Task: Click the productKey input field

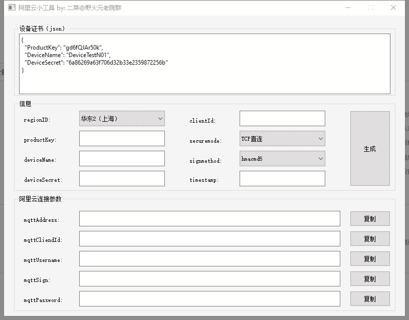Action: tap(122, 139)
